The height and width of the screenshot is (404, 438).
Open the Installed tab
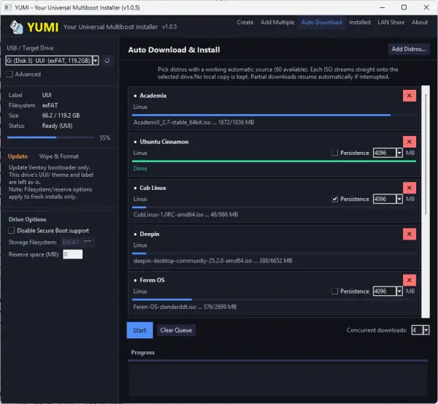(x=359, y=23)
